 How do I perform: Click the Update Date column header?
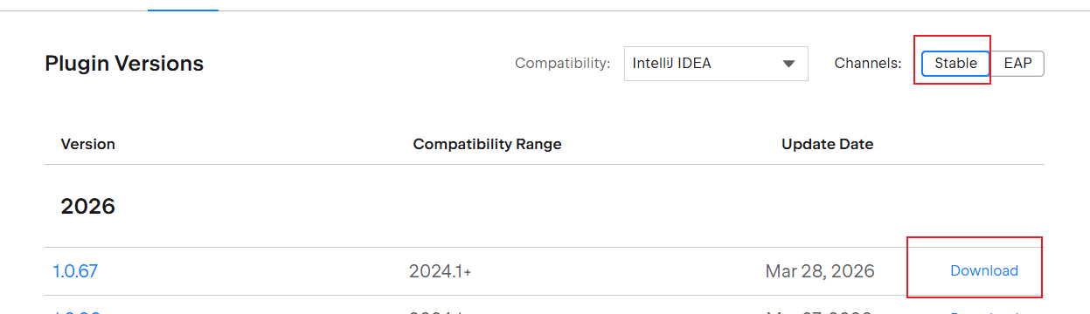827,144
